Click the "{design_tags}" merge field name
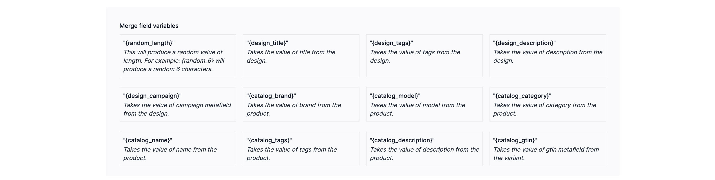 tap(391, 43)
